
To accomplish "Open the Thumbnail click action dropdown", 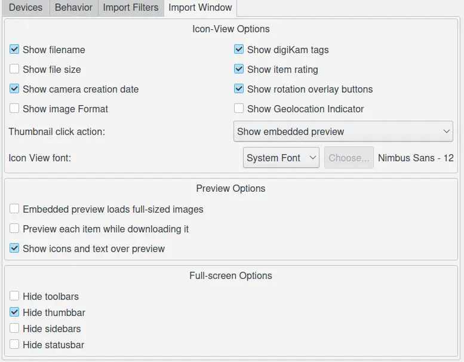I will click(x=343, y=131).
